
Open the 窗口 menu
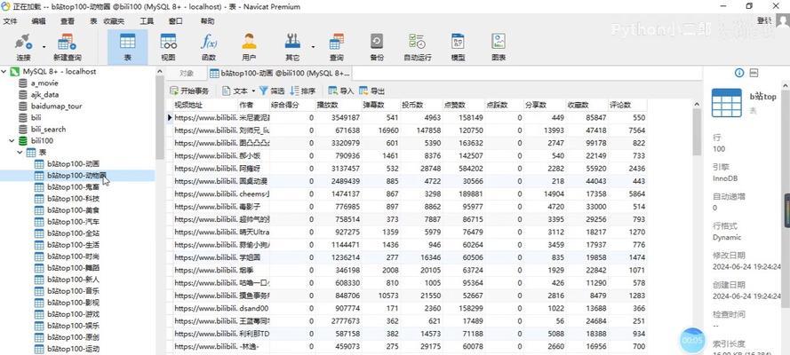coord(175,21)
